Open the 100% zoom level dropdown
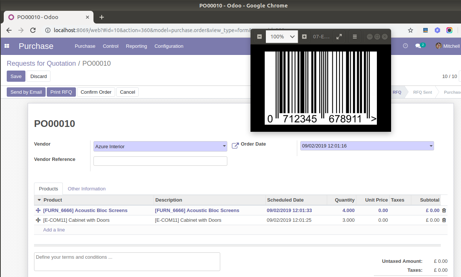Image resolution: width=461 pixels, height=277 pixels. pos(282,37)
